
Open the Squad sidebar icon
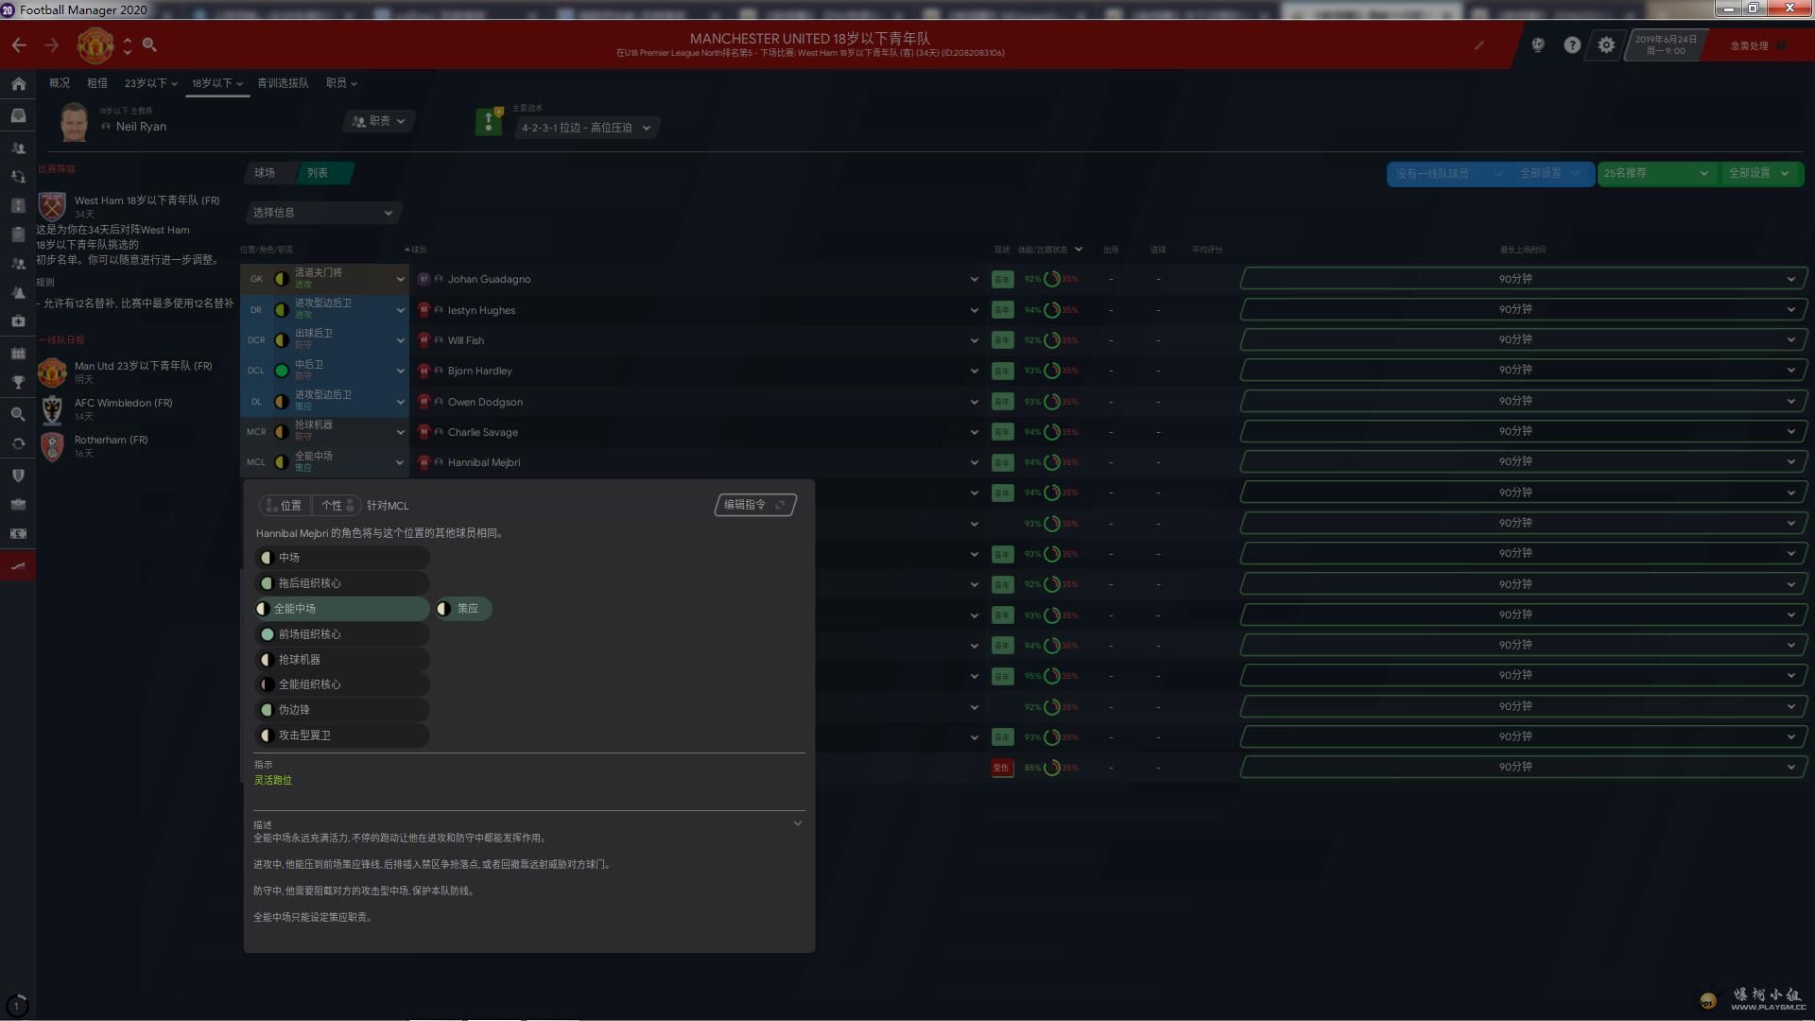[18, 147]
